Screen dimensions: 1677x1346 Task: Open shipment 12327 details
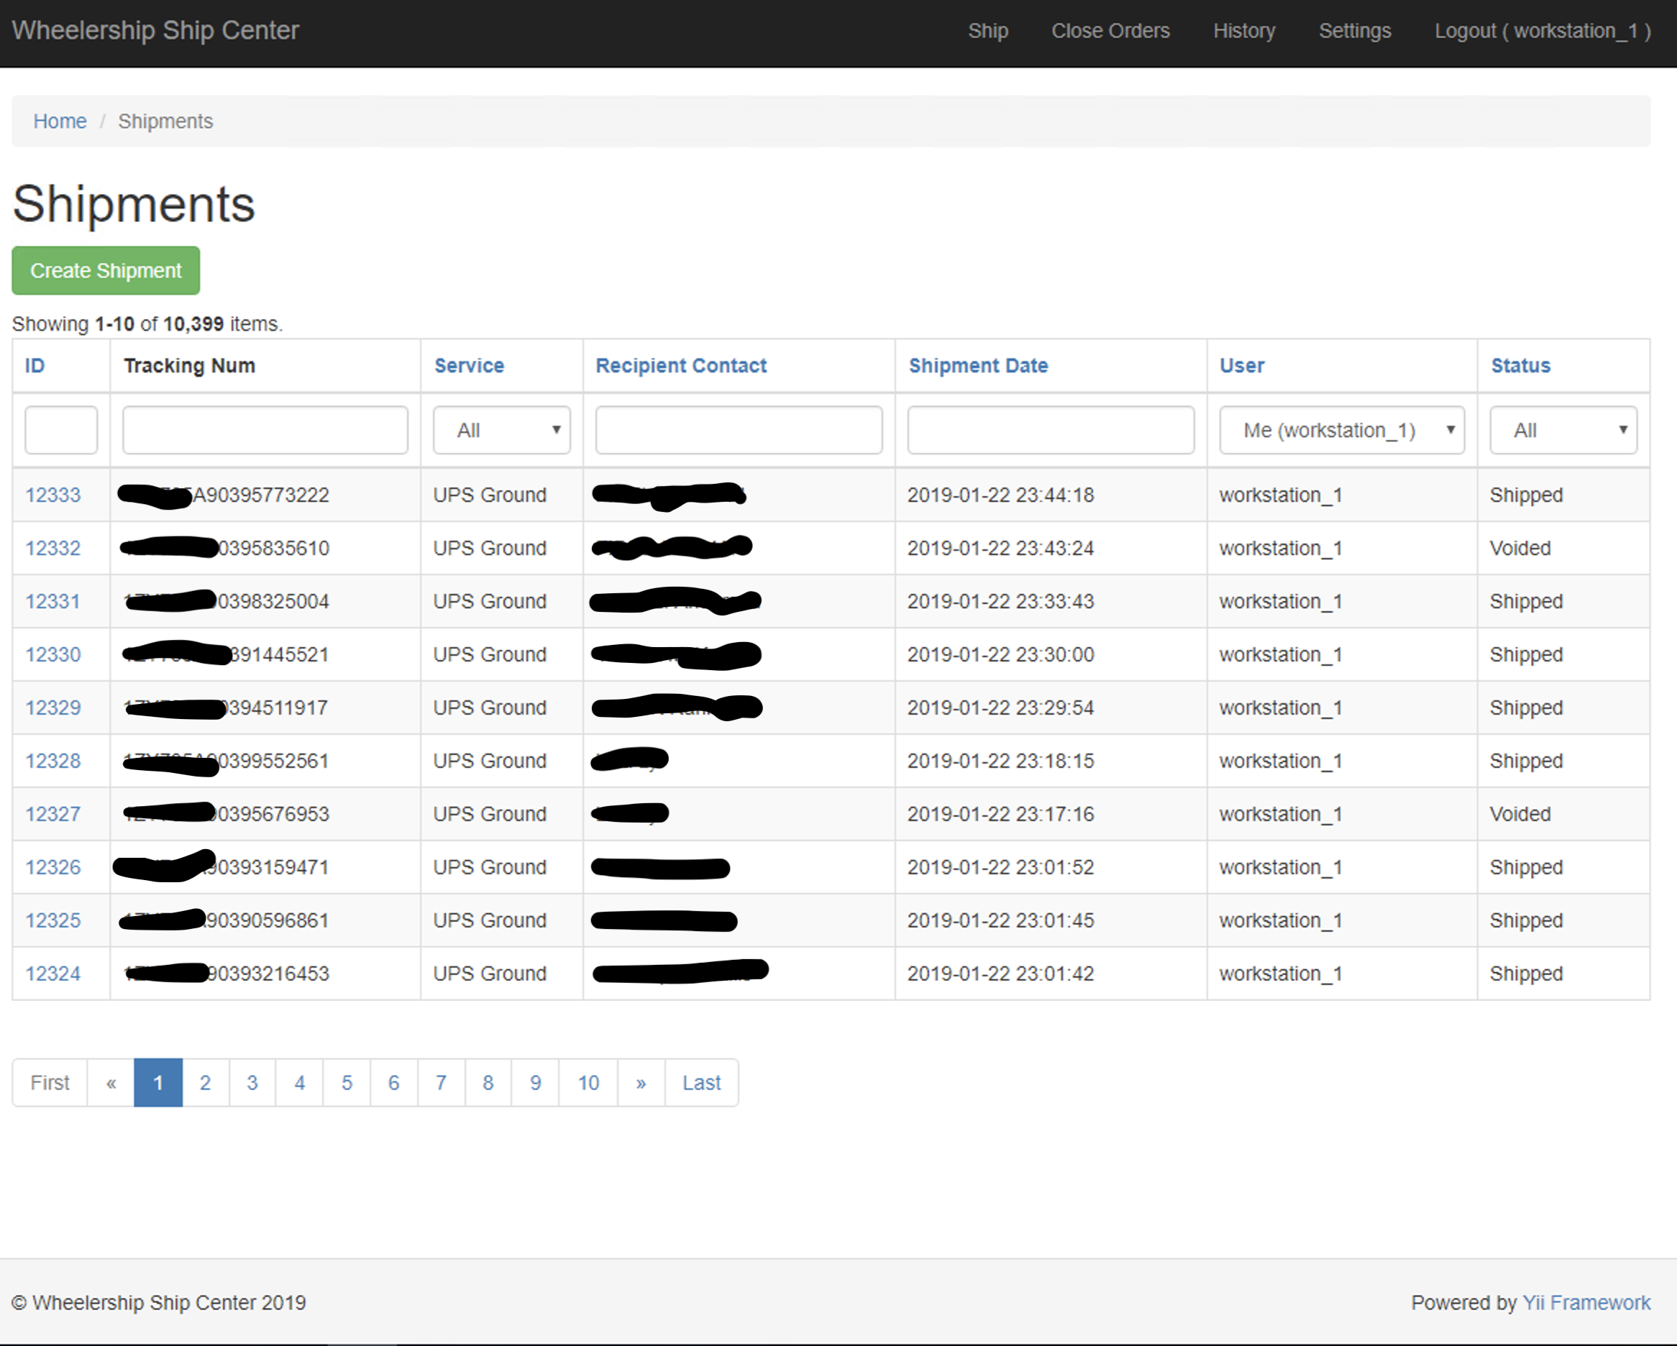[x=52, y=813]
